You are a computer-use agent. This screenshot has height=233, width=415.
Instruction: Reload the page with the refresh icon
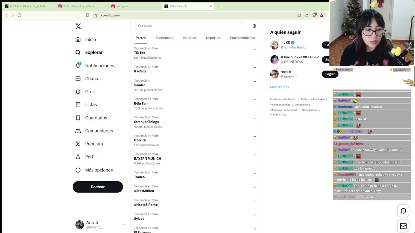(19, 15)
